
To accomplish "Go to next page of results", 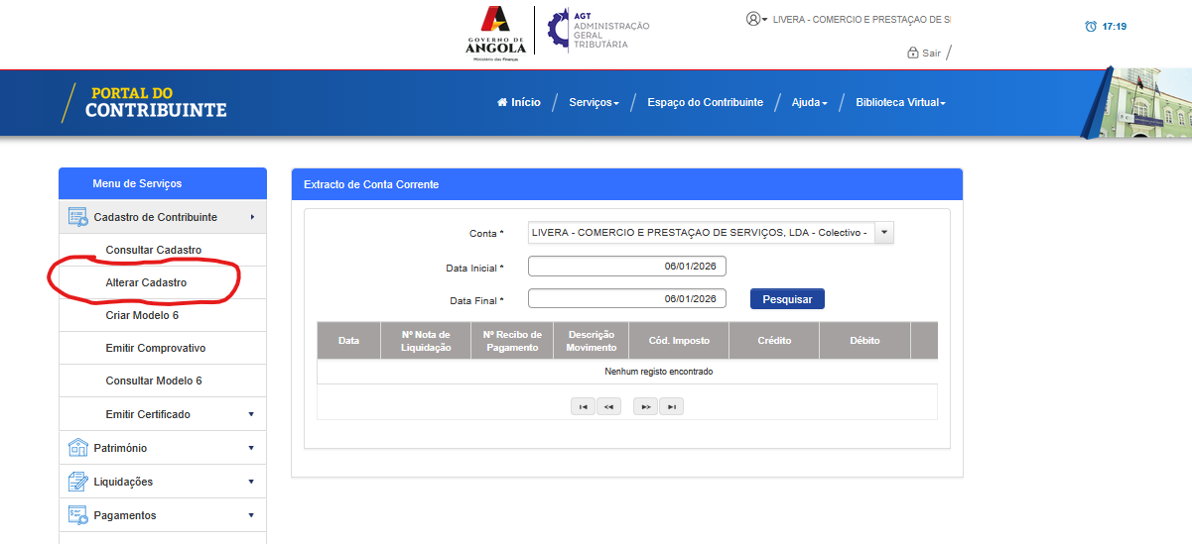I will coord(645,406).
